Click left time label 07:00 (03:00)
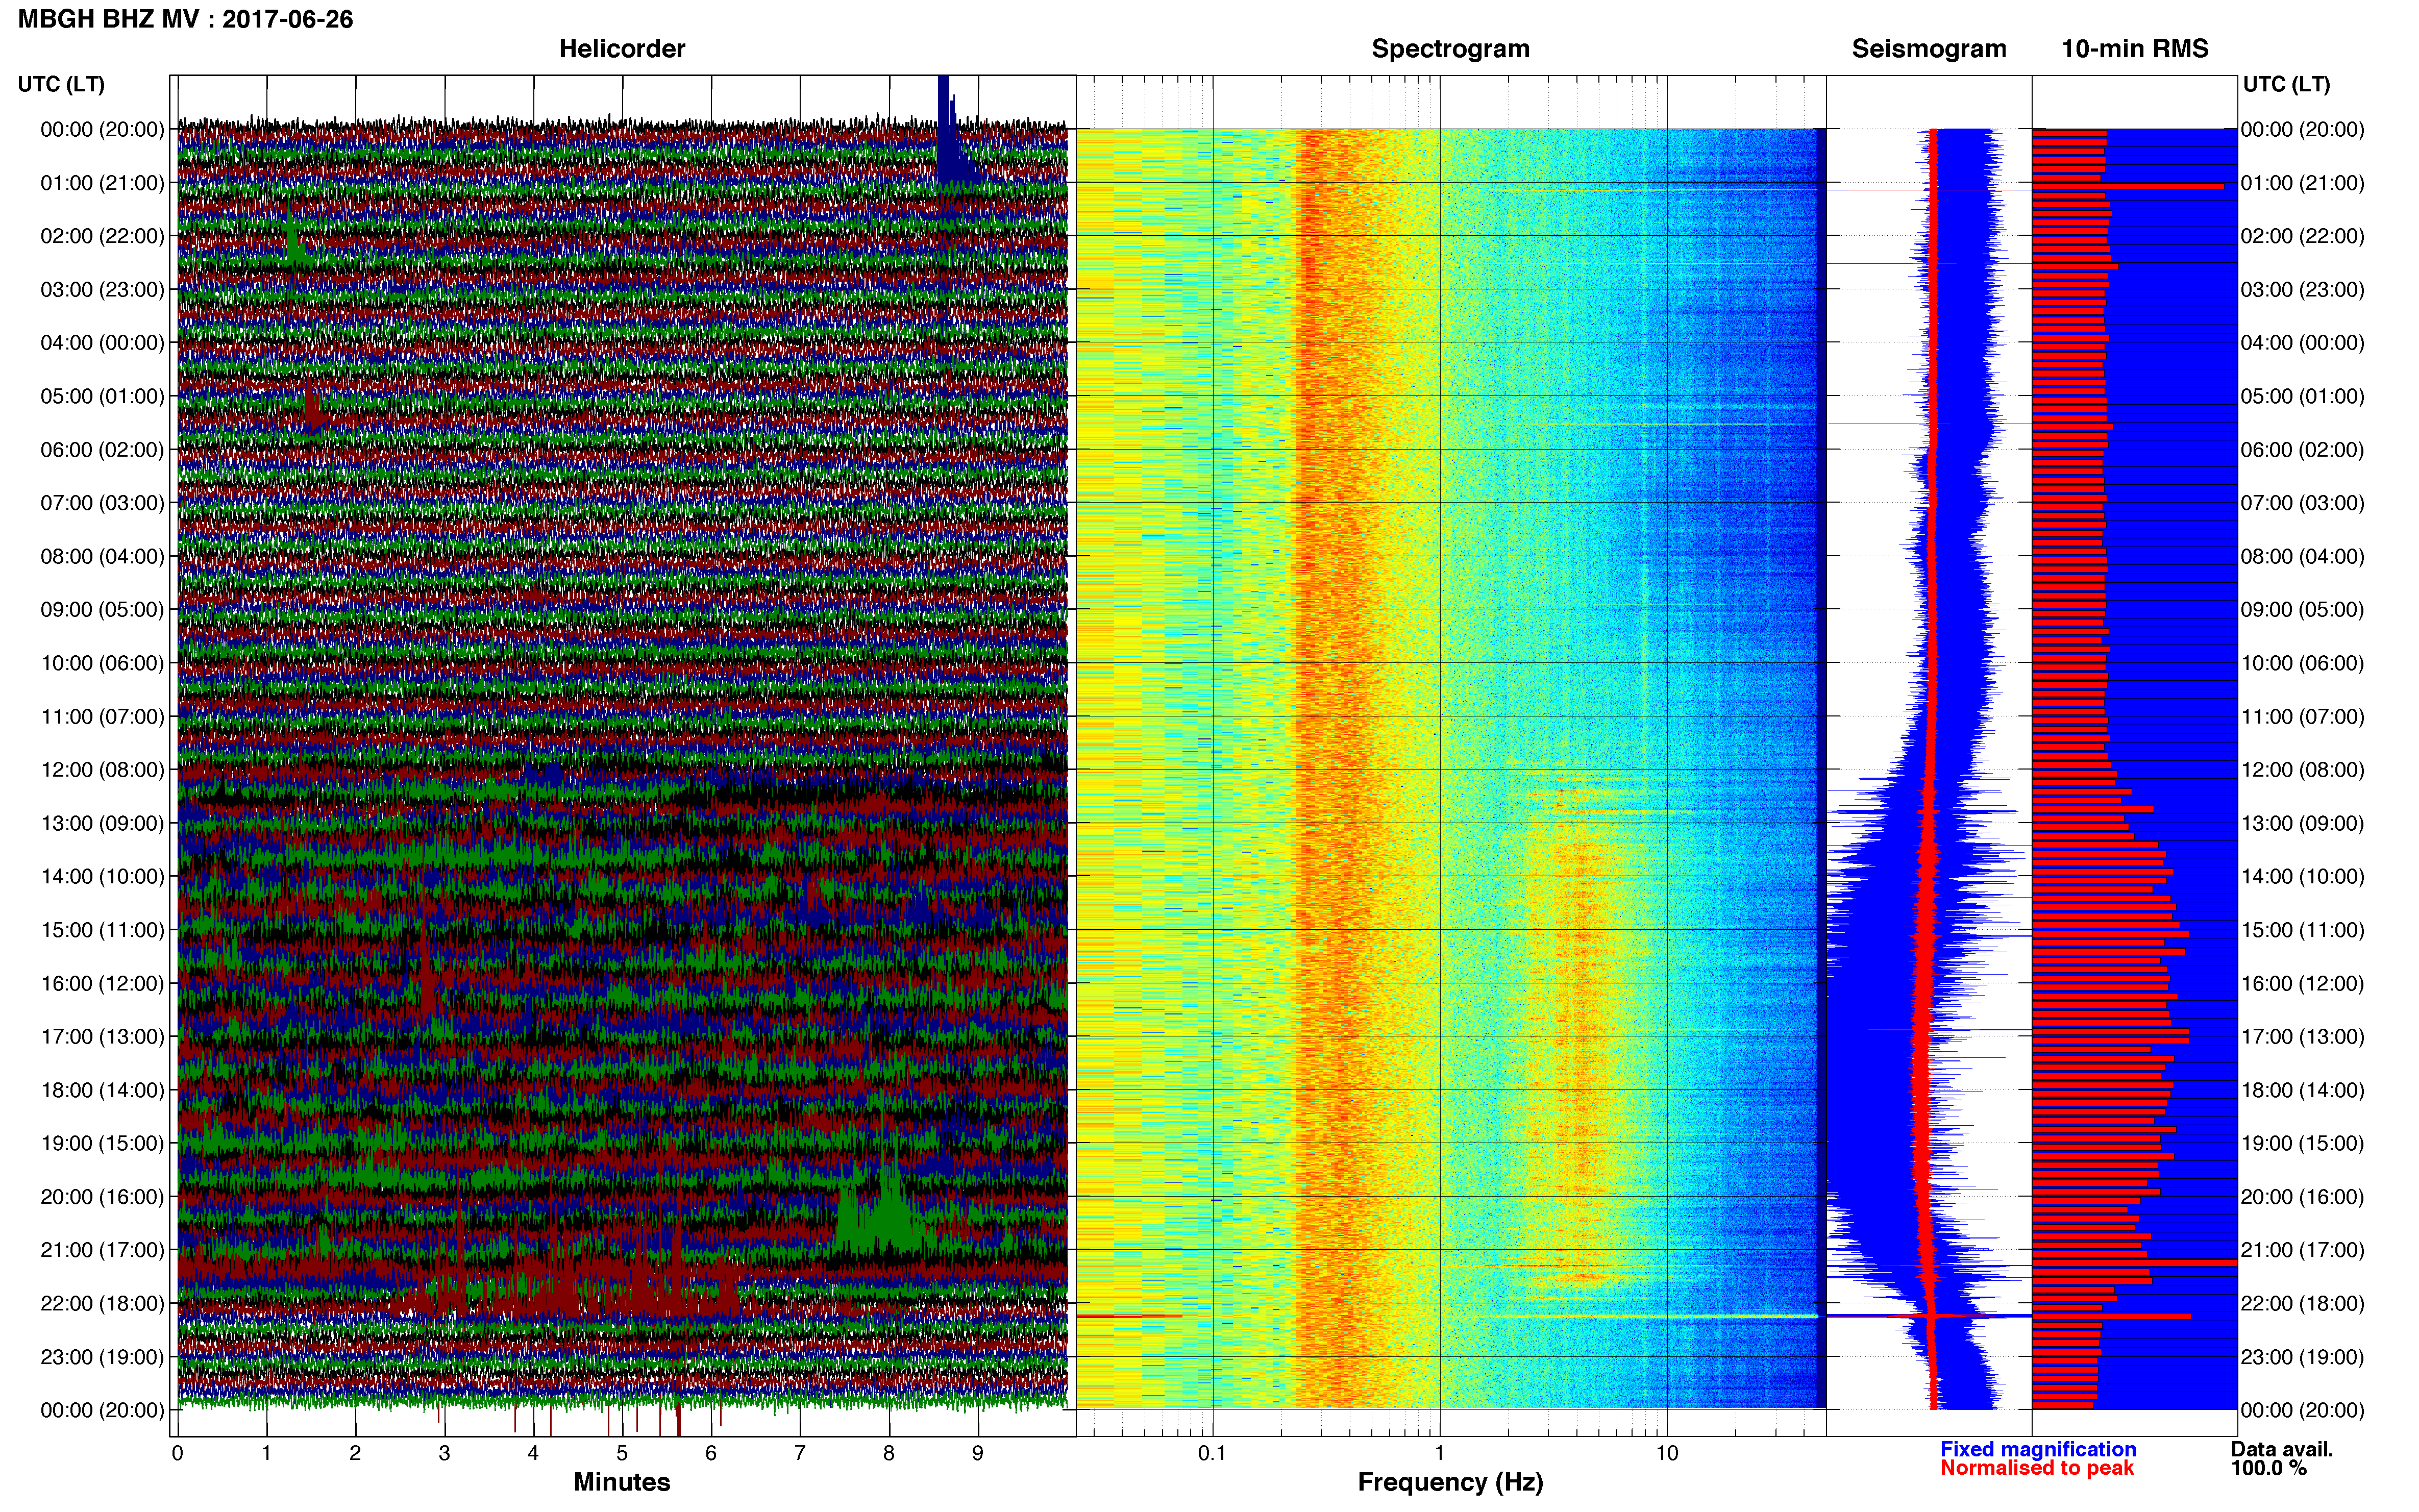The width and height of the screenshot is (2419, 1512). [102, 503]
